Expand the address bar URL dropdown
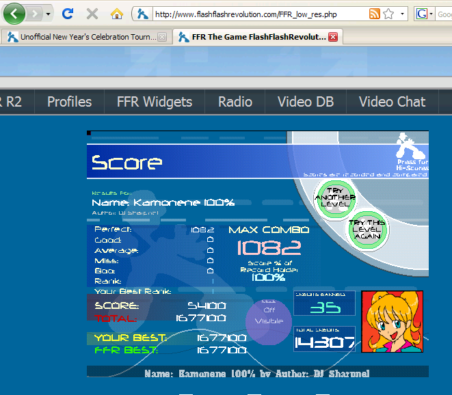This screenshot has height=395, width=452. (x=402, y=14)
